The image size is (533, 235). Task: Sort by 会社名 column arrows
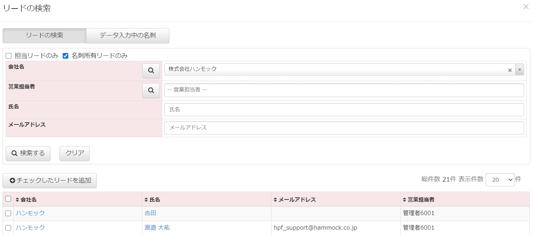tap(17, 200)
